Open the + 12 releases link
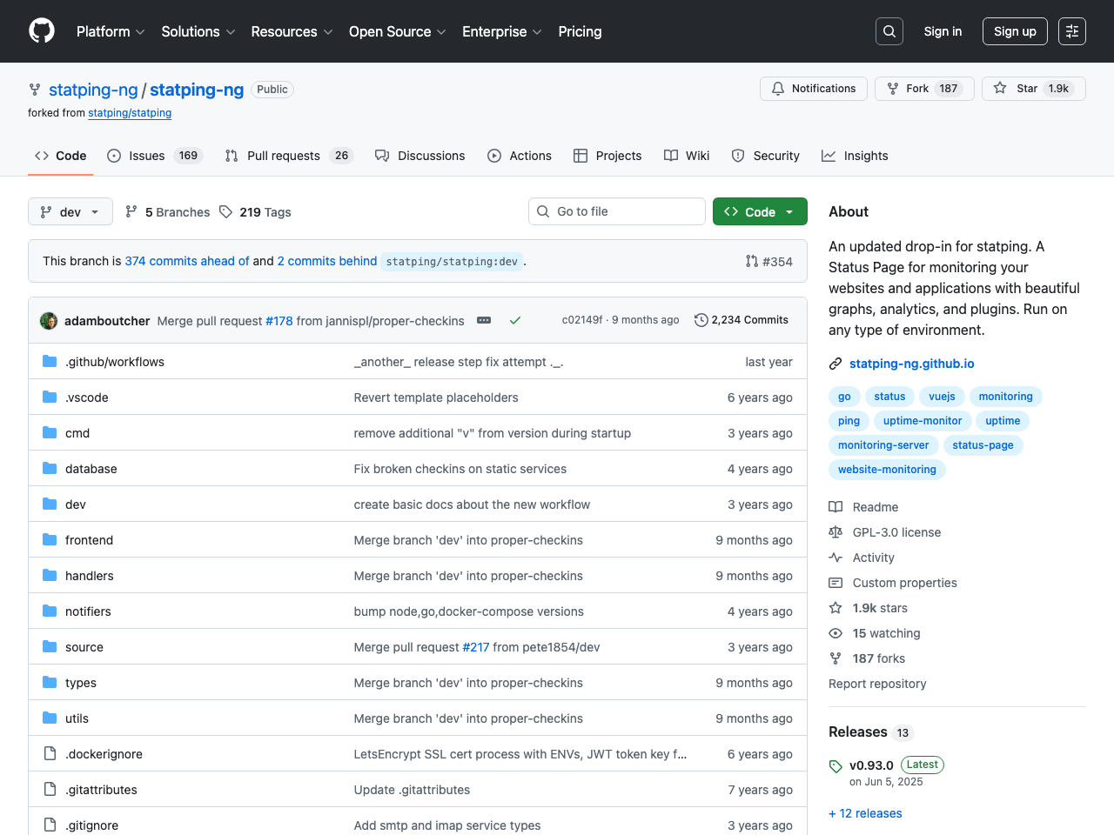The width and height of the screenshot is (1114, 835). [x=865, y=813]
